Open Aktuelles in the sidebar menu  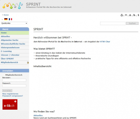pyautogui.click(x=15, y=36)
